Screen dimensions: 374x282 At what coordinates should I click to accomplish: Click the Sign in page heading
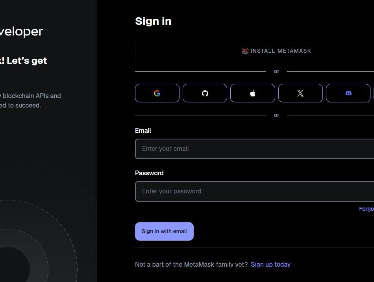[x=153, y=21]
